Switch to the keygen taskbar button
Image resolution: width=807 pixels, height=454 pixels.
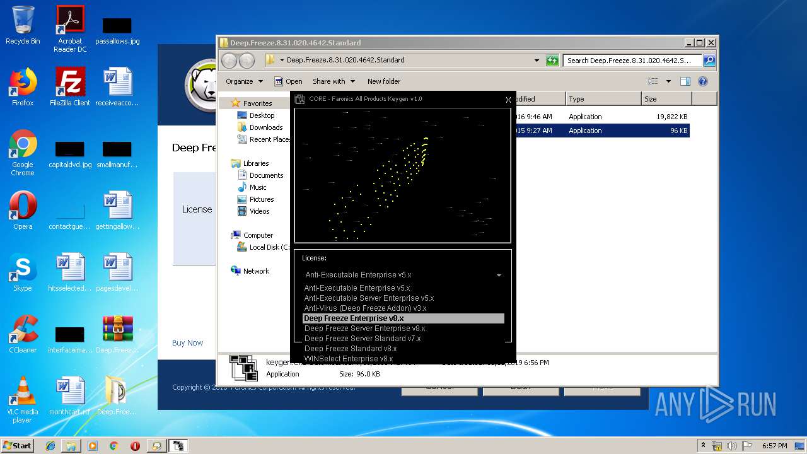tap(178, 446)
